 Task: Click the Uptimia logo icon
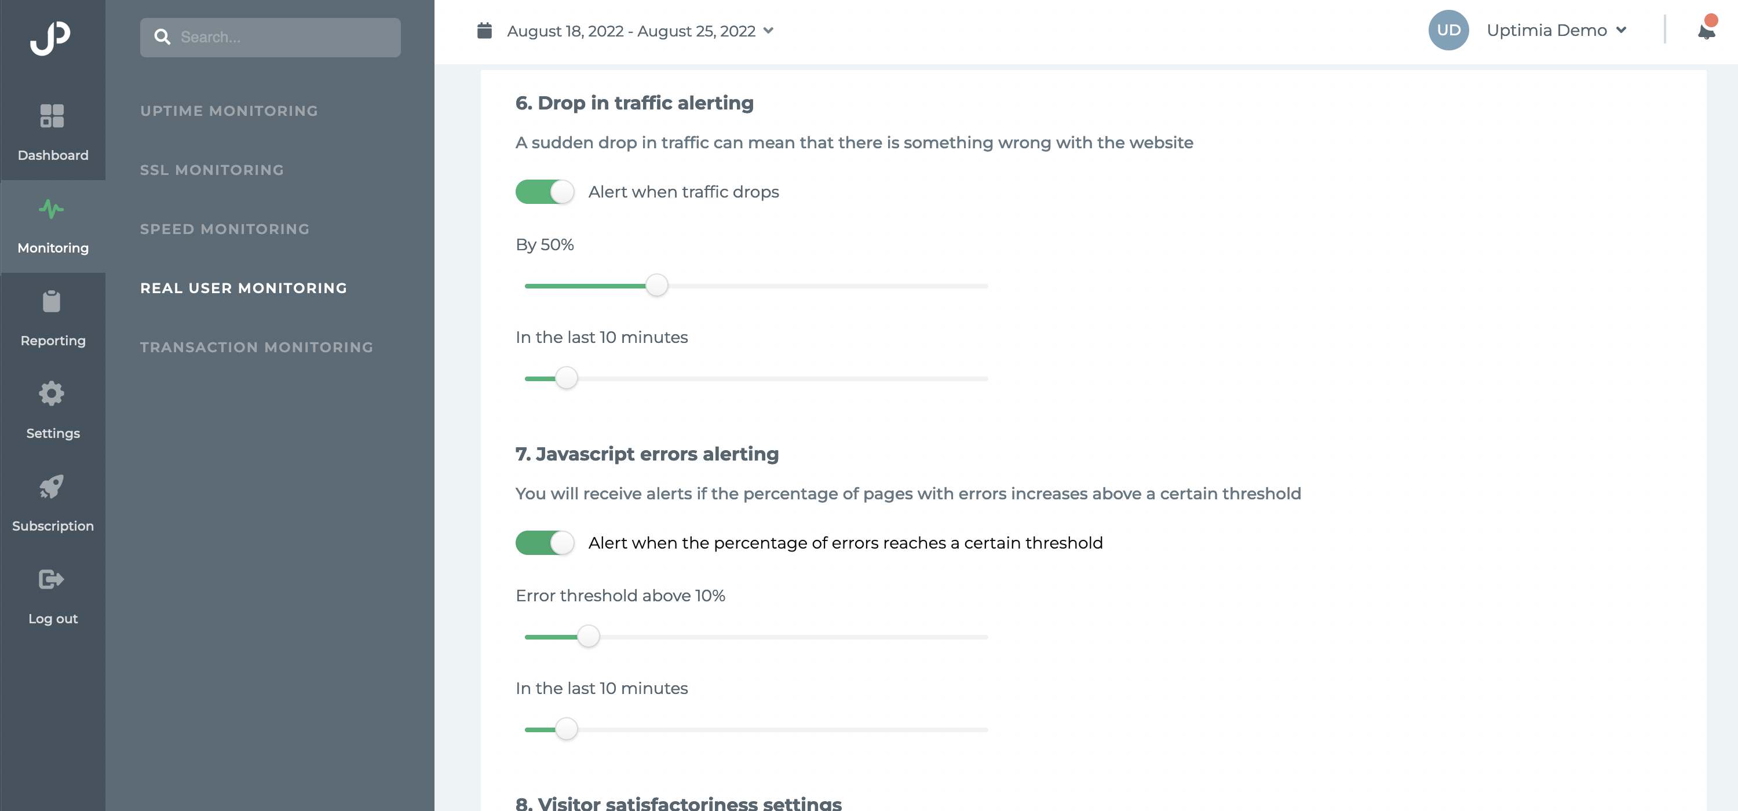(x=50, y=38)
